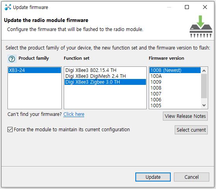This screenshot has height=189, width=216.
Task: Click the firmware version scrollbar thumb
Action: (x=204, y=86)
